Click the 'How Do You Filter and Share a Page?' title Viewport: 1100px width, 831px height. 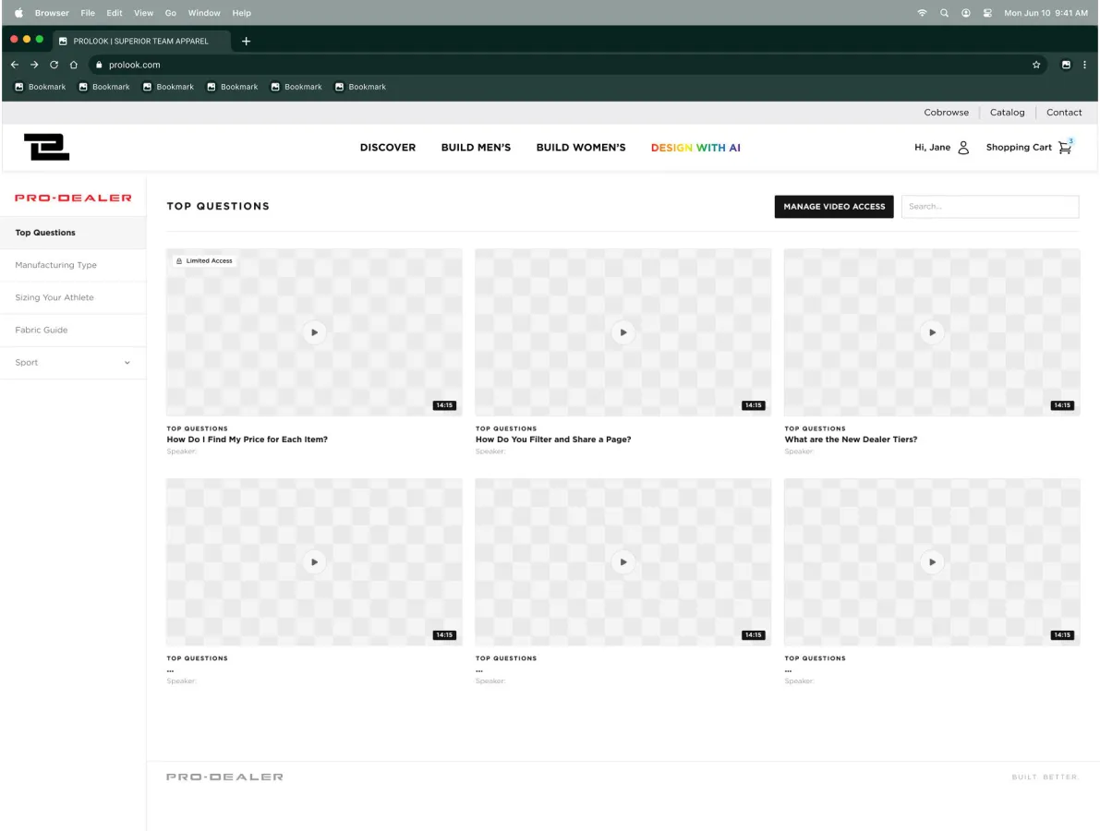coord(553,440)
